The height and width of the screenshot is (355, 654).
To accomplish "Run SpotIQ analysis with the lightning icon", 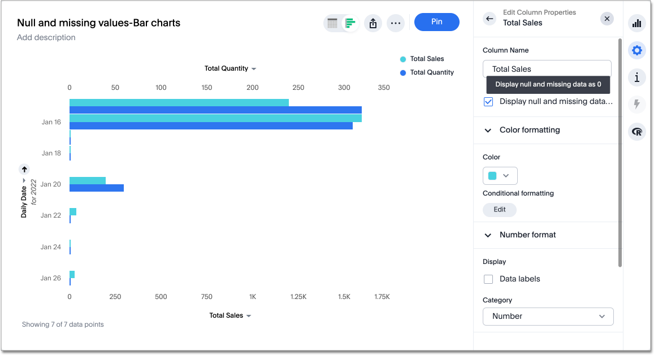I will [637, 105].
